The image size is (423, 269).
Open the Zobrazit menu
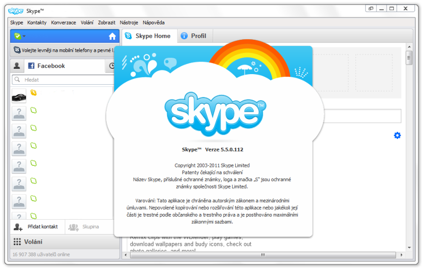click(107, 23)
